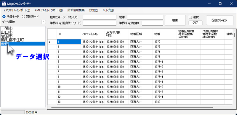Click the 地番 cell 3972
Screen dimensions: 237x115
(165, 42)
